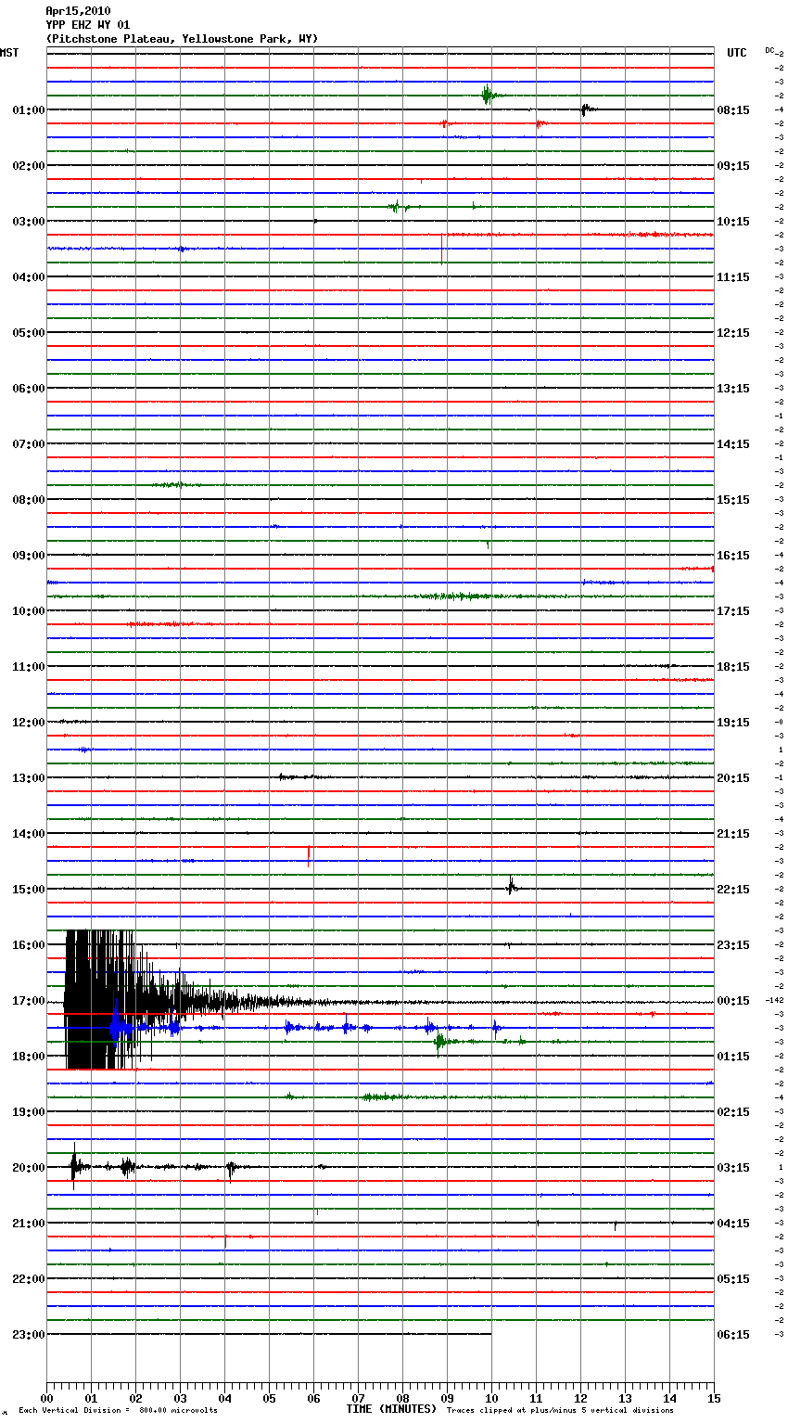Screen dimensions: 788x1423
Task: Select the 03:00 MST time label
Action: click(x=28, y=222)
